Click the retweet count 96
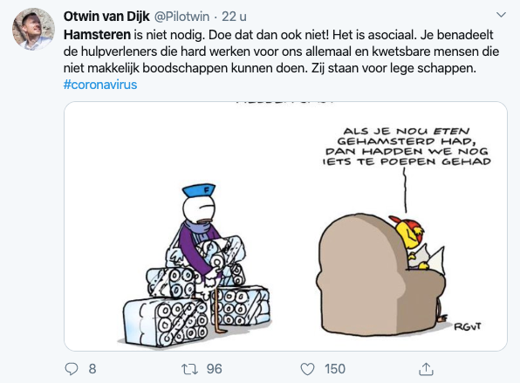This screenshot has width=520, height=383. [215, 369]
